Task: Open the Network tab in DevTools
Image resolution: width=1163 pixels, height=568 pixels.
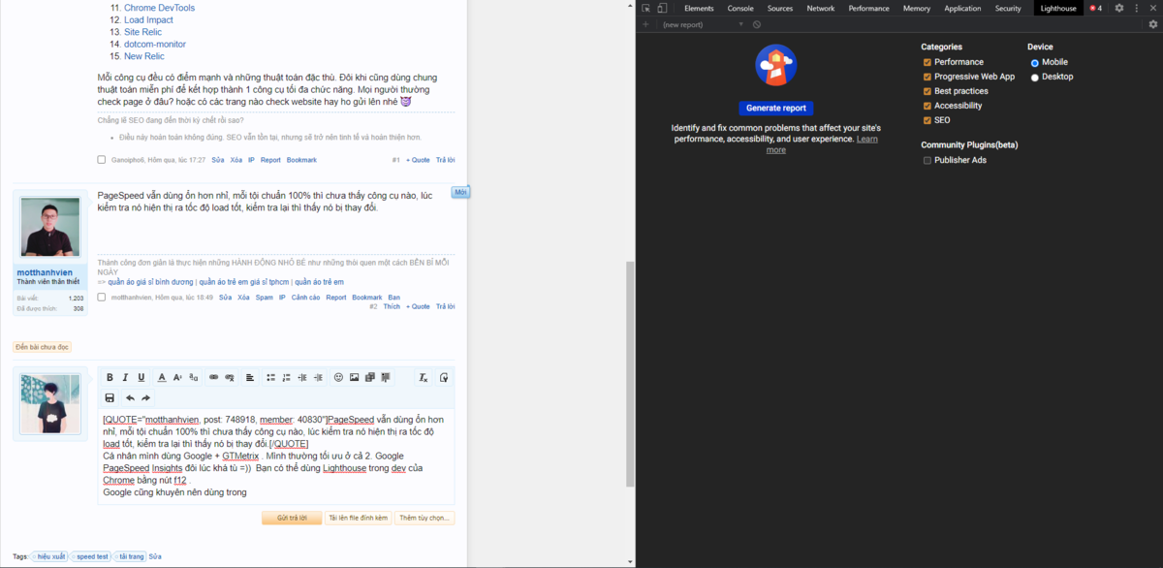Action: pyautogui.click(x=821, y=8)
